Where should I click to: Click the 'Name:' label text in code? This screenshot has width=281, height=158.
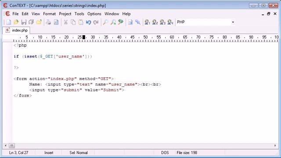pyautogui.click(x=36, y=84)
